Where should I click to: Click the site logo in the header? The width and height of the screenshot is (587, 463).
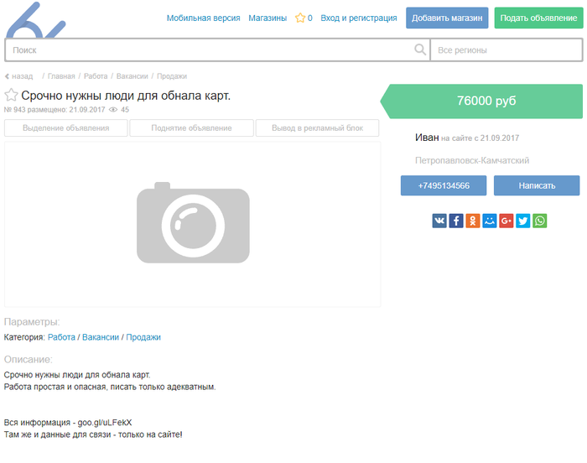click(x=34, y=21)
